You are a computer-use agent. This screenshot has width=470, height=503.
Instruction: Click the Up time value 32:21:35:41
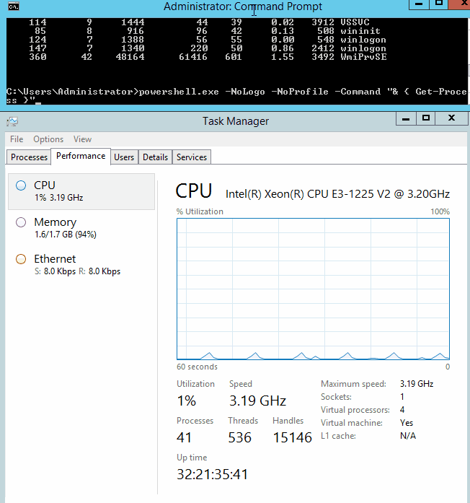click(x=213, y=474)
